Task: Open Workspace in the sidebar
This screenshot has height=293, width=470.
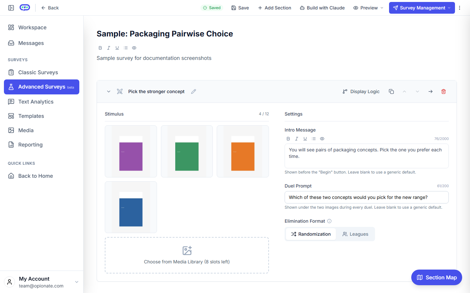Action: click(41, 27)
